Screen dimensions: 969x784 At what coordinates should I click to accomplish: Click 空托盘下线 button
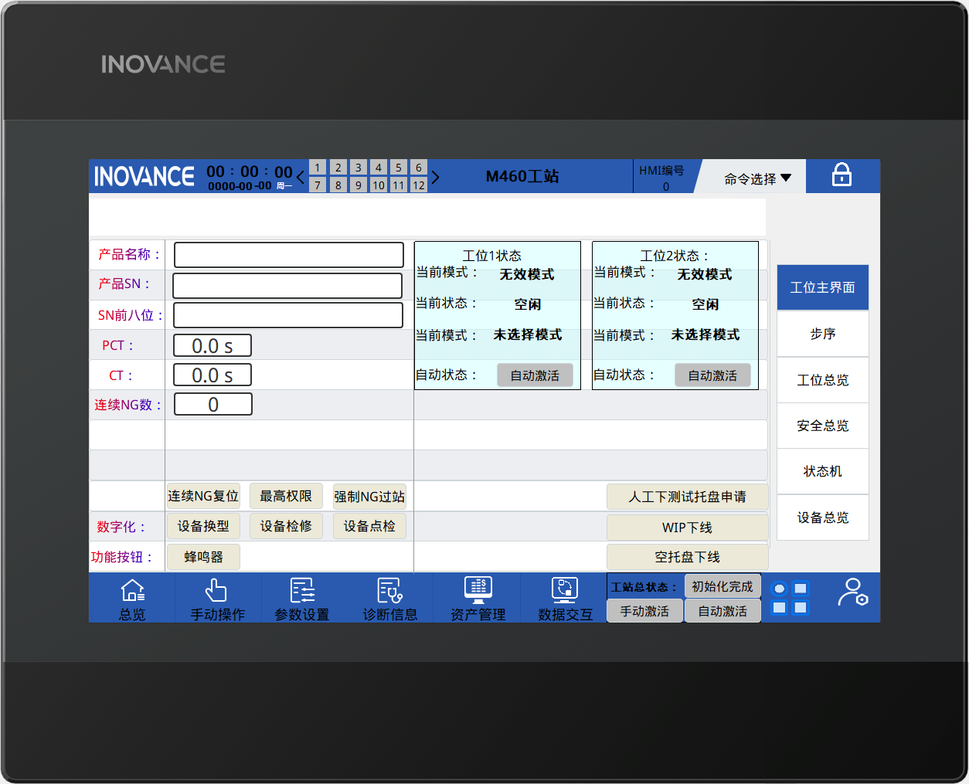coord(688,557)
